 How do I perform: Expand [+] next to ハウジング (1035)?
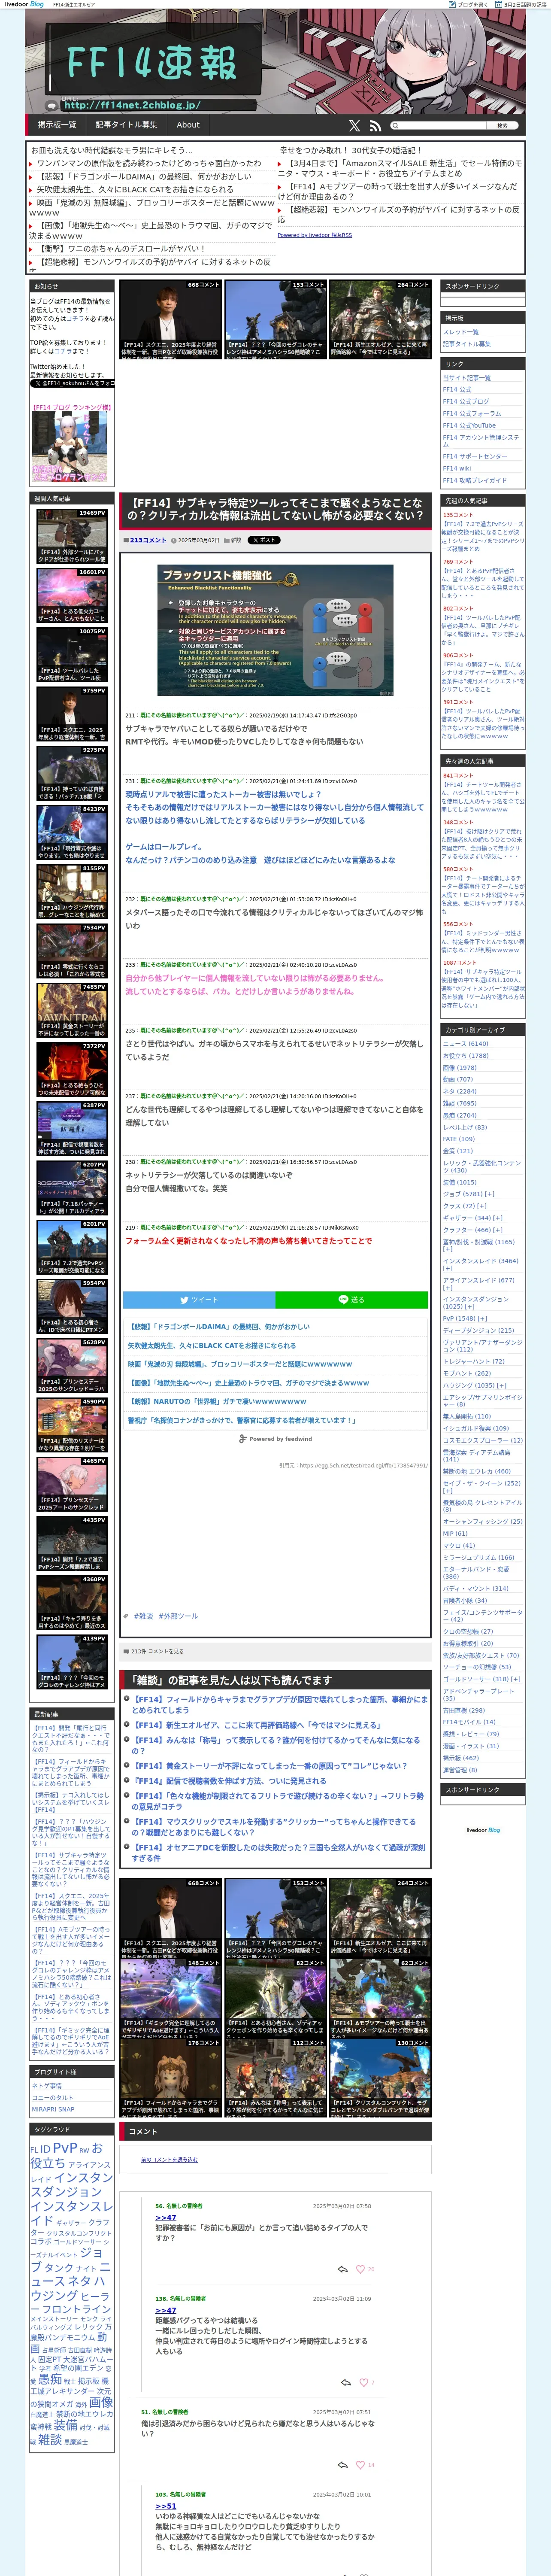[x=502, y=1385]
